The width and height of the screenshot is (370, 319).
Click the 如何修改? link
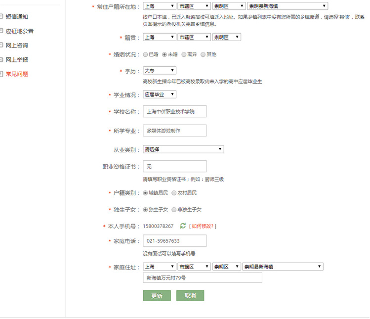pos(203,226)
